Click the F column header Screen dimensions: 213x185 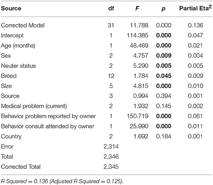coord(137,8)
